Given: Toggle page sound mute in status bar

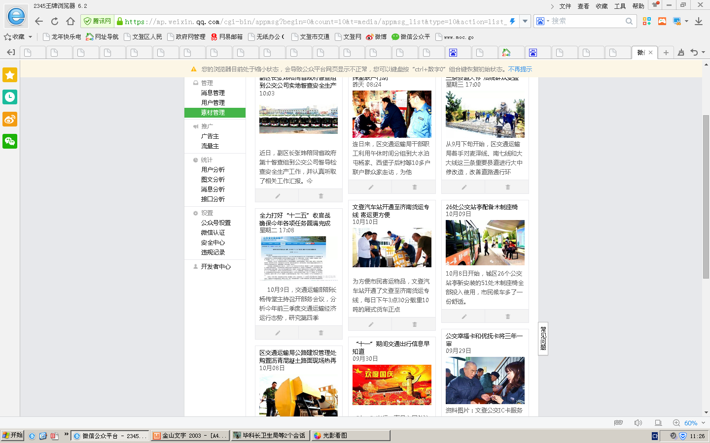Looking at the screenshot, I should pos(638,423).
